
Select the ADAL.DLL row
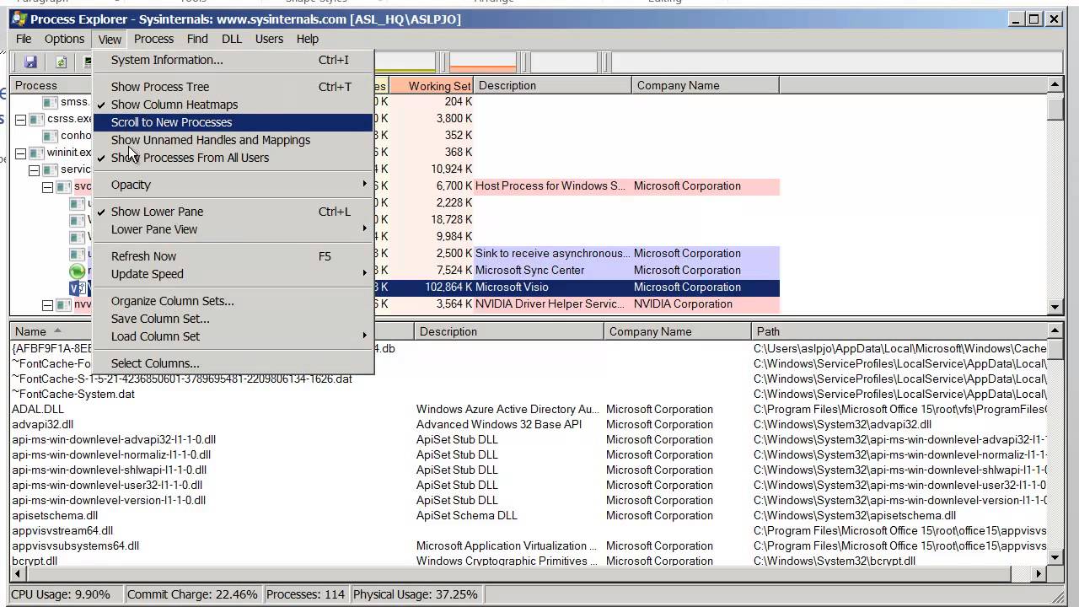coord(529,409)
